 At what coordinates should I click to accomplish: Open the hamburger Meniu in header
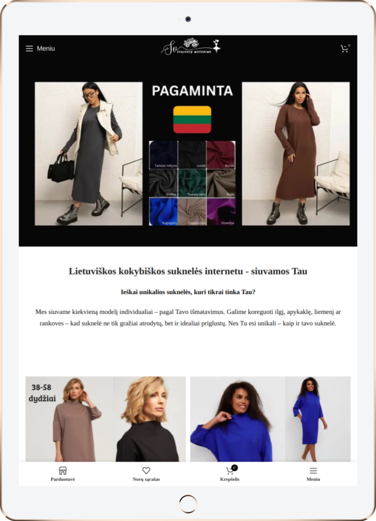[x=40, y=48]
